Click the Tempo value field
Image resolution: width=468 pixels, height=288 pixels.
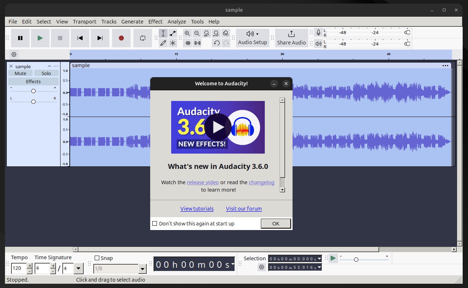(x=19, y=268)
